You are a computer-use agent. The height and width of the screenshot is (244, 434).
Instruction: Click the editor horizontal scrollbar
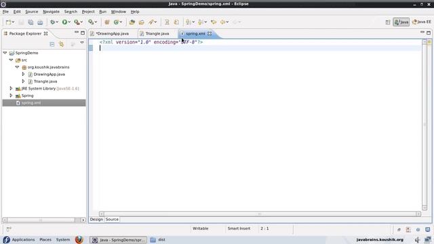click(x=260, y=214)
